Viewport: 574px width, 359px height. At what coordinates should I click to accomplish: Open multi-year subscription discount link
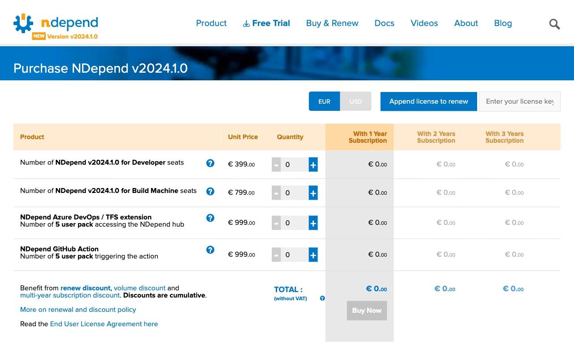tap(70, 295)
